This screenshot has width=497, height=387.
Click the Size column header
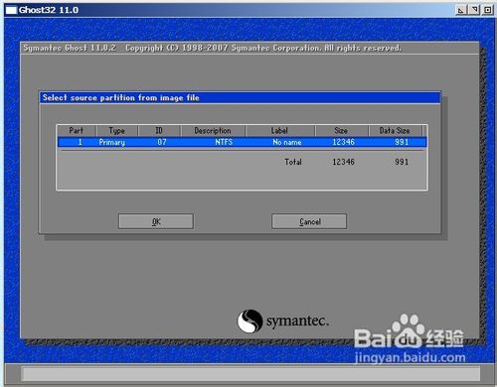click(341, 131)
